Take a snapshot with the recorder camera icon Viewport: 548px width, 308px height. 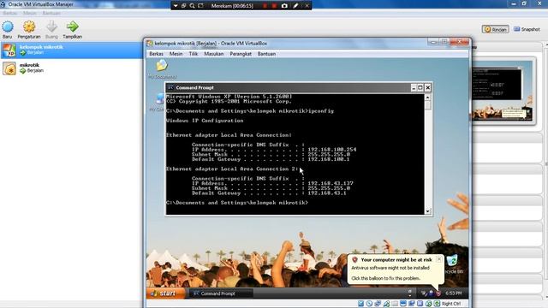click(284, 6)
